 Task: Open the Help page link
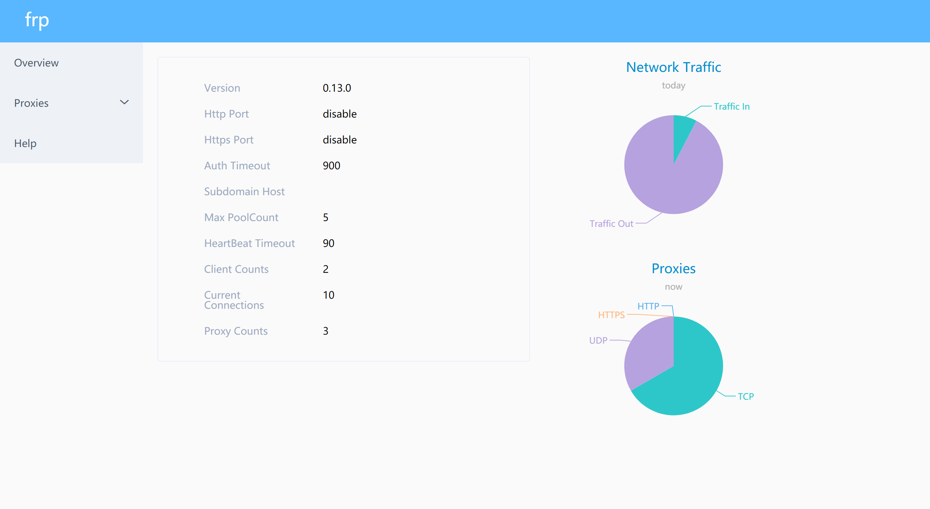coord(25,143)
